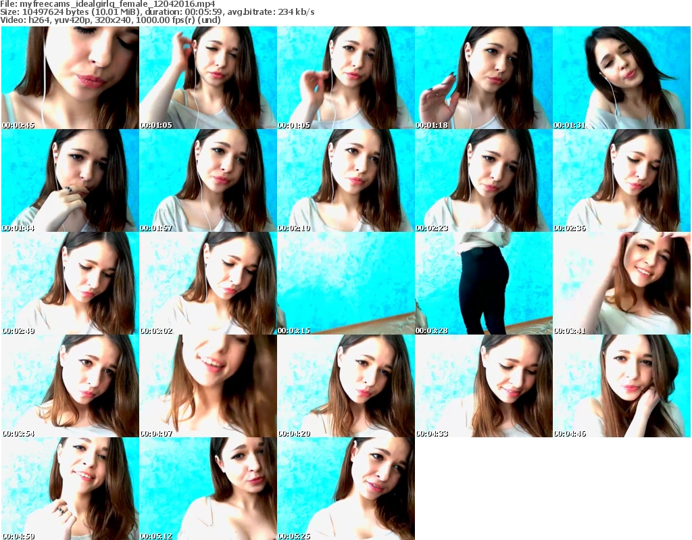Open the blurry frame stamped 00:04:07

pyautogui.click(x=207, y=386)
